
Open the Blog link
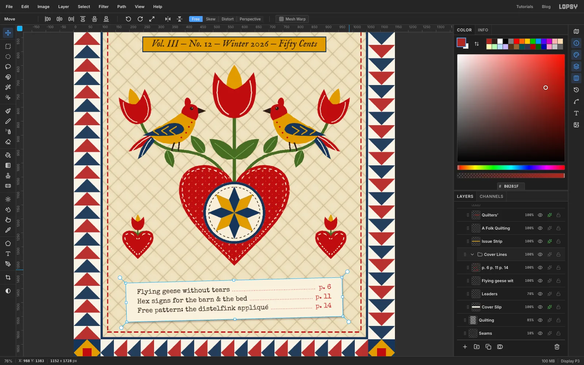[x=546, y=7]
